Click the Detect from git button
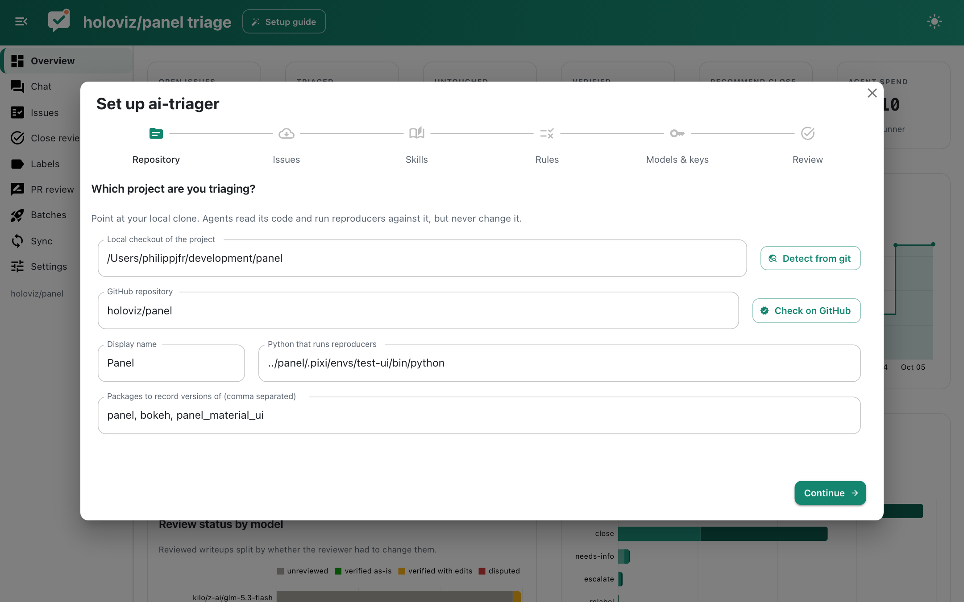The width and height of the screenshot is (964, 602). click(x=810, y=258)
